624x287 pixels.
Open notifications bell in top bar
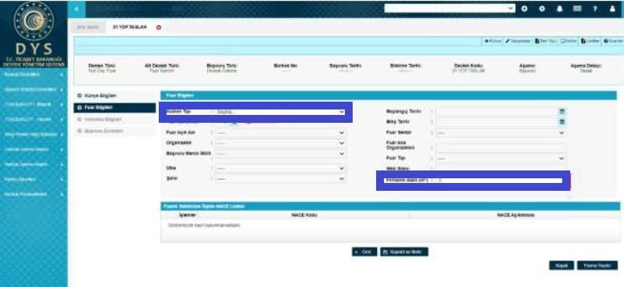point(560,9)
